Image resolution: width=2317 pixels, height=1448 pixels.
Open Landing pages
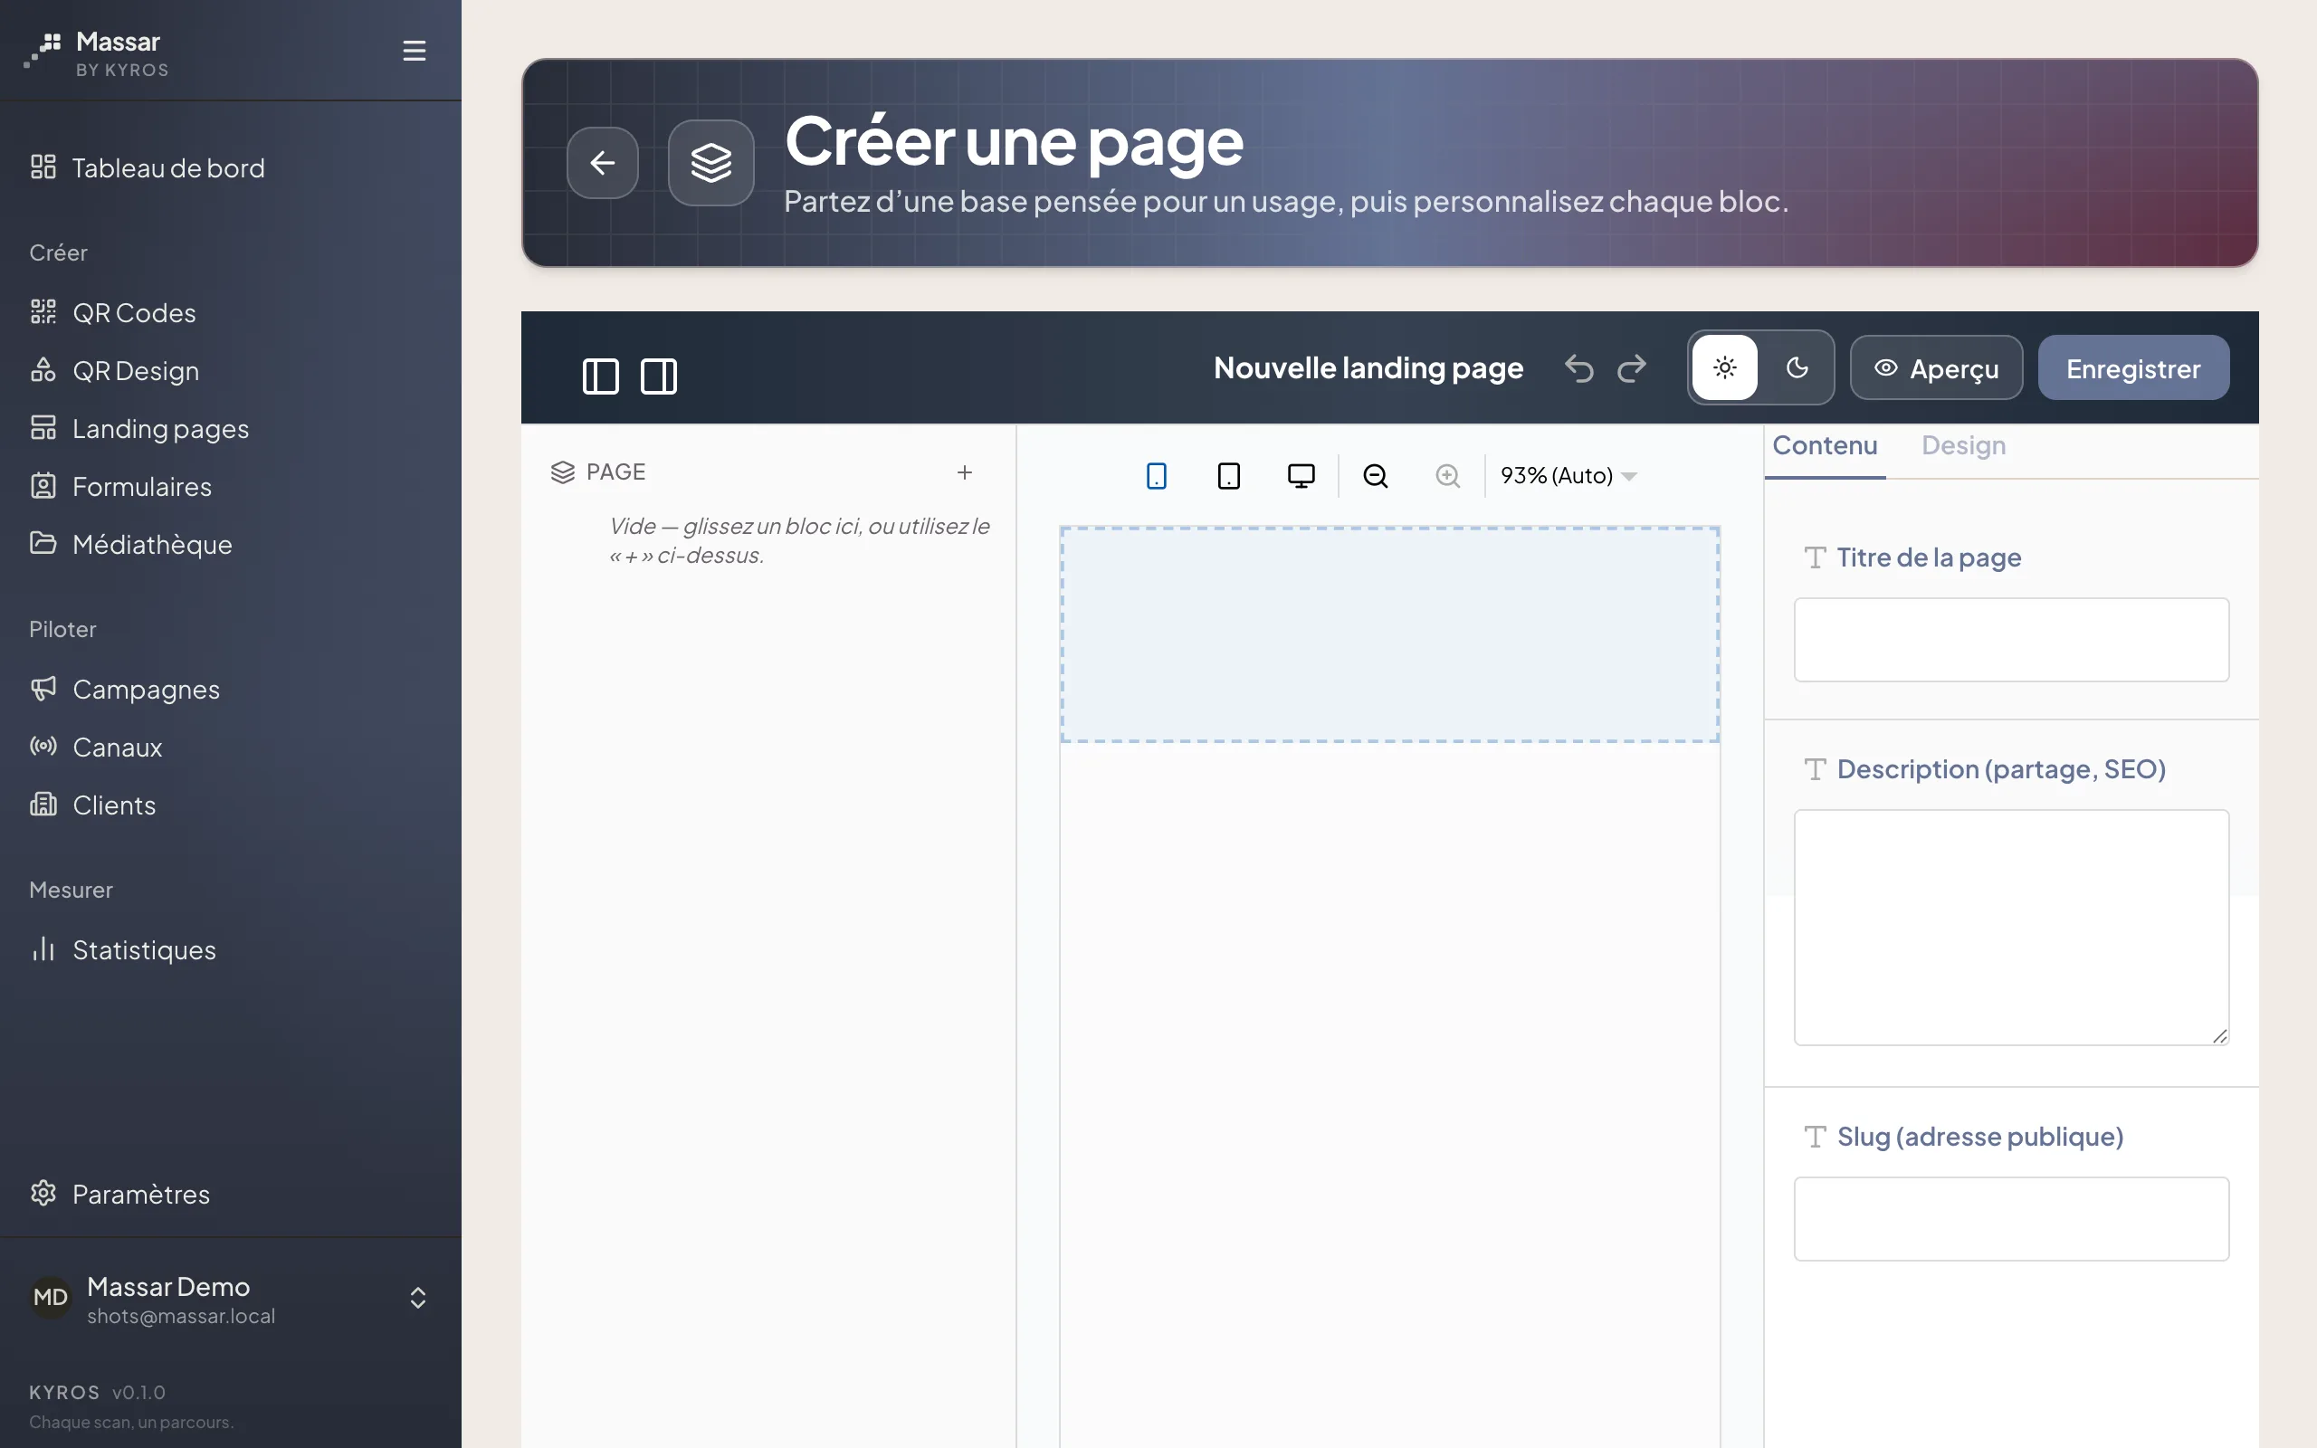230,428
